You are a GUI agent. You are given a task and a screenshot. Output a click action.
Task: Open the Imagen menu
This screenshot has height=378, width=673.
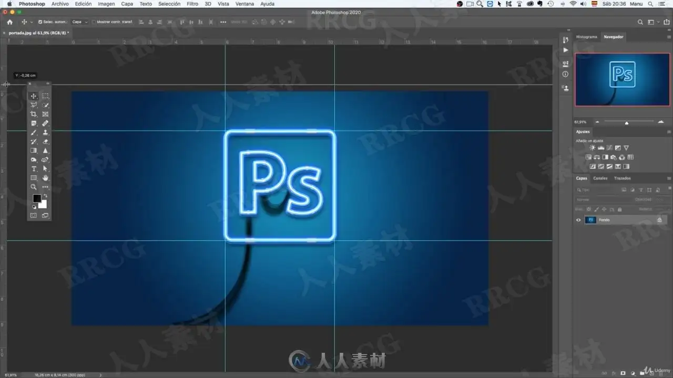click(106, 4)
